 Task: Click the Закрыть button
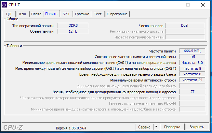[x=197, y=127]
